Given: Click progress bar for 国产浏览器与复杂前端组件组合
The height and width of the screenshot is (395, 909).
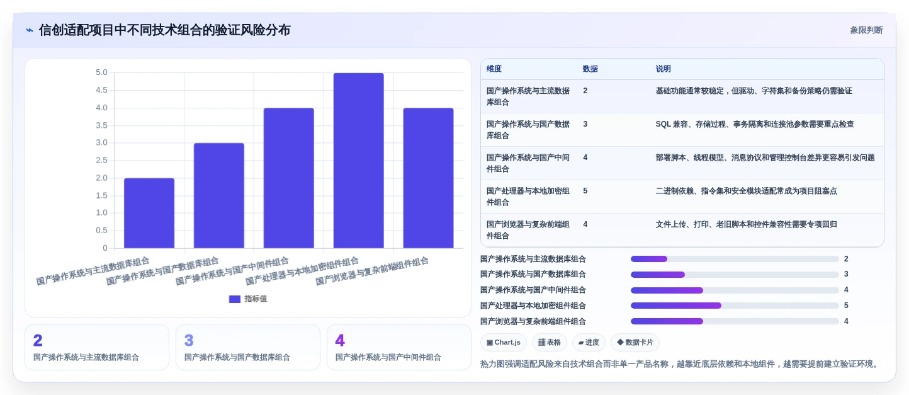Looking at the screenshot, I should click(x=735, y=321).
